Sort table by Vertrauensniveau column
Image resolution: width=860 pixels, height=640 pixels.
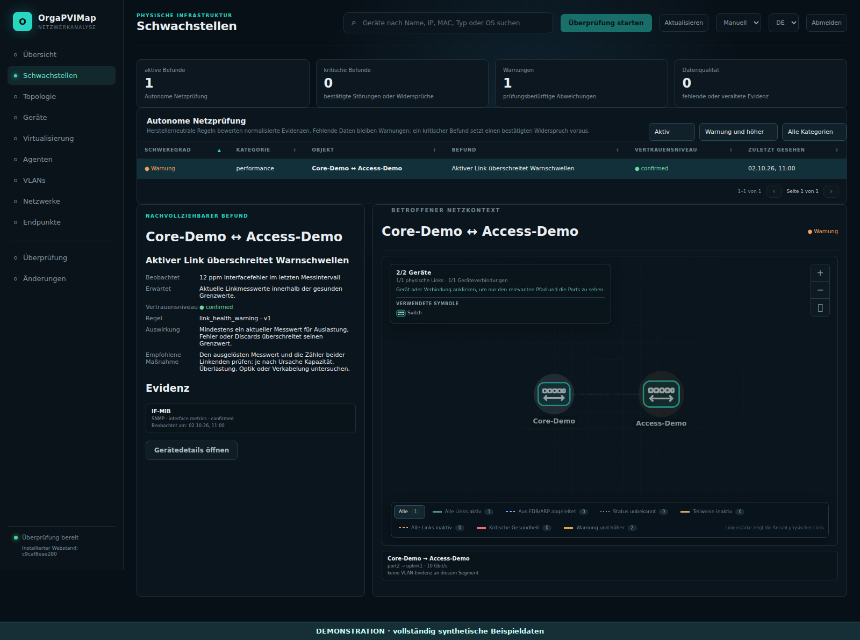tap(684, 150)
